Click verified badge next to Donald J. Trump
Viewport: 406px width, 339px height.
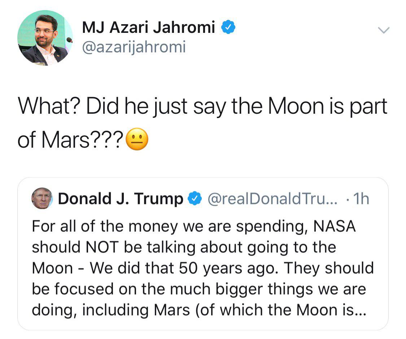click(195, 199)
